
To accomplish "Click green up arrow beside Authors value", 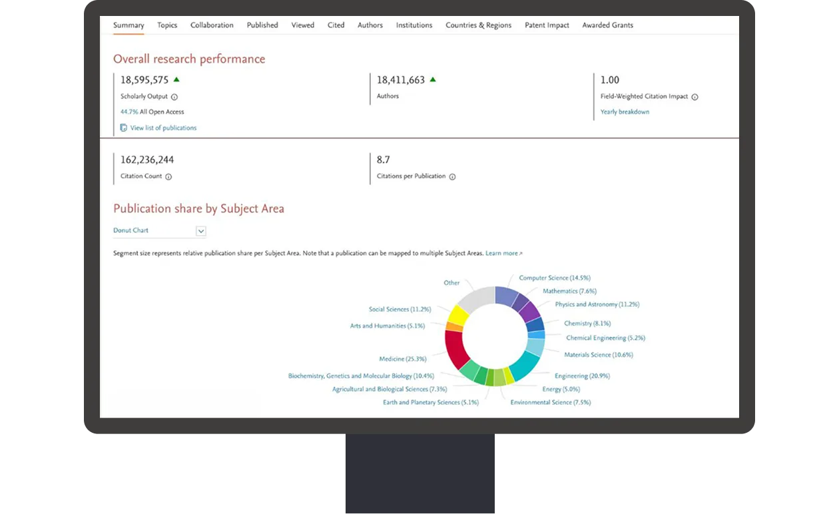I will (433, 79).
